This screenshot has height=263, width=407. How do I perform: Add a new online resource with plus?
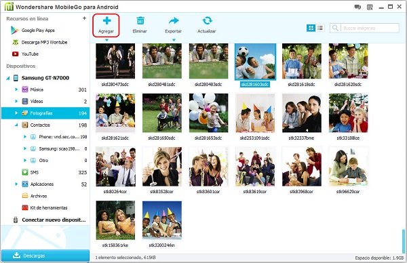[x=84, y=18]
